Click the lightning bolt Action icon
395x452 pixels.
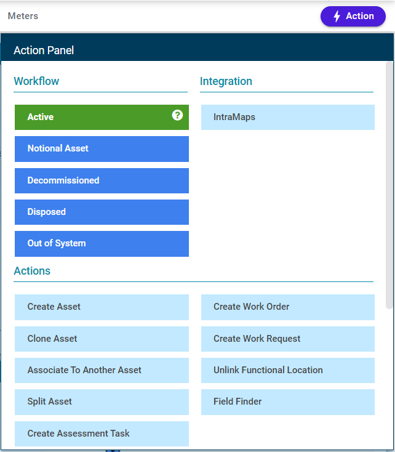[337, 16]
